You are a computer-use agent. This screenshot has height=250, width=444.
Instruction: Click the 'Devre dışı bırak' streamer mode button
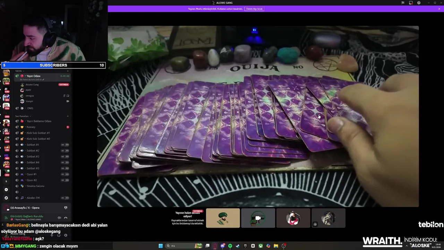tap(254, 9)
